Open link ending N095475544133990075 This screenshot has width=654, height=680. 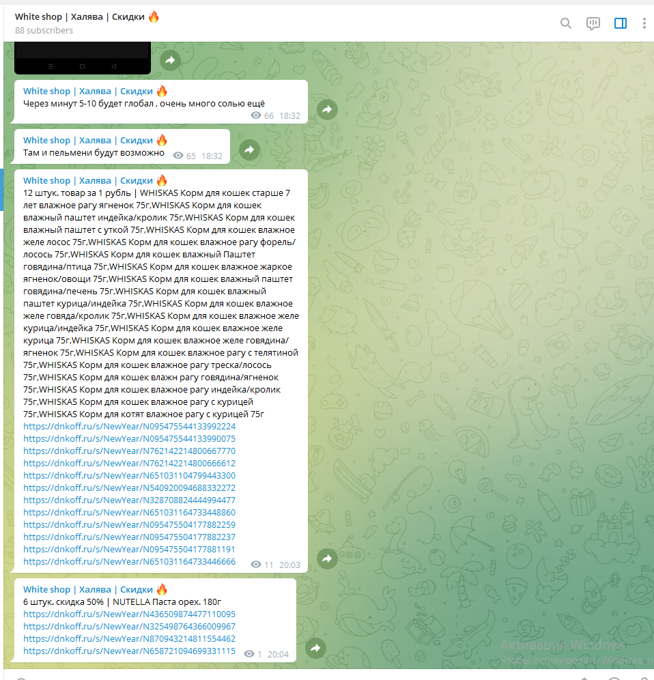point(129,438)
